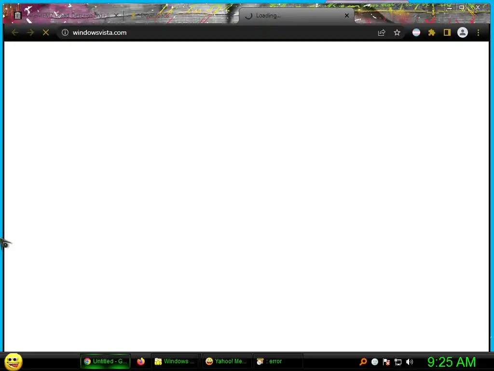Click the 9:25 AM clock

[452, 362]
